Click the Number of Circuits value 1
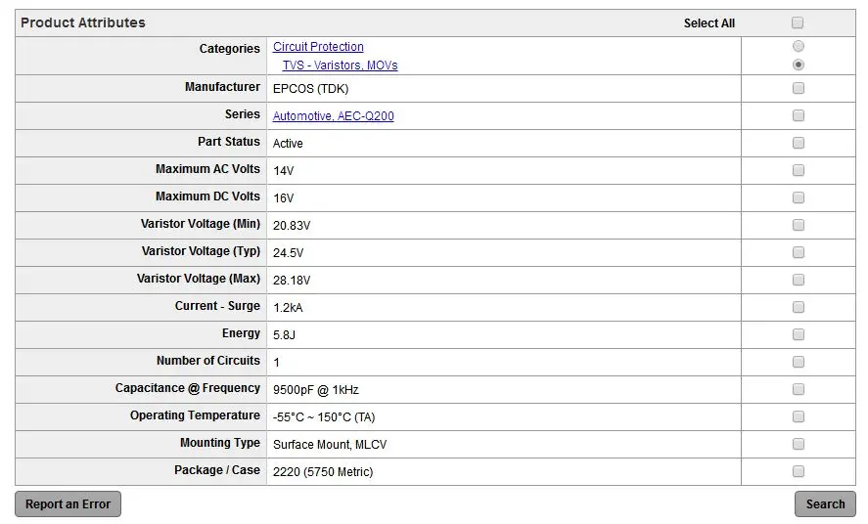This screenshot has width=868, height=524. [x=276, y=363]
